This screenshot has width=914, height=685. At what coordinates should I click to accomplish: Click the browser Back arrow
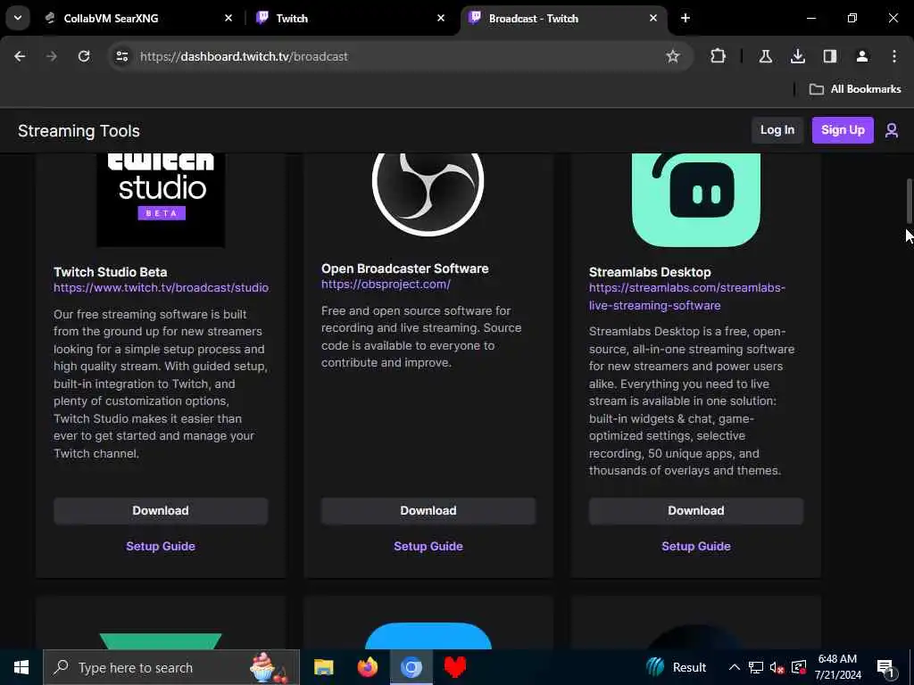(x=20, y=56)
